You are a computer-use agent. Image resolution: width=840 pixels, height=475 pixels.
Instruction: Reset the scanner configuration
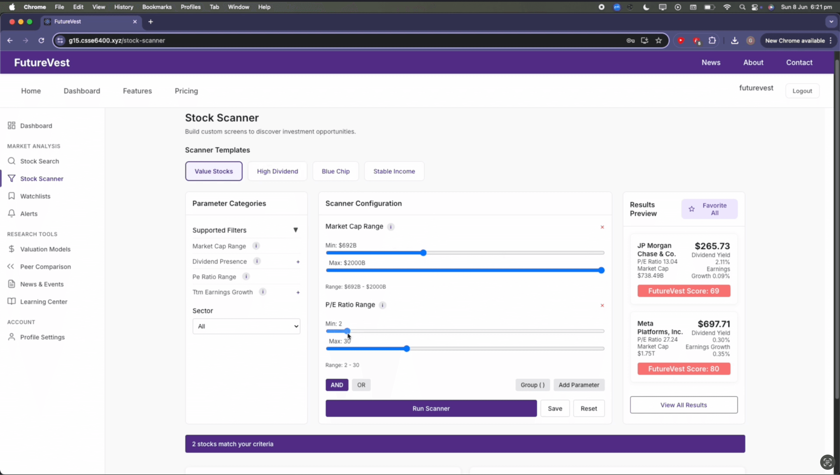pyautogui.click(x=589, y=408)
